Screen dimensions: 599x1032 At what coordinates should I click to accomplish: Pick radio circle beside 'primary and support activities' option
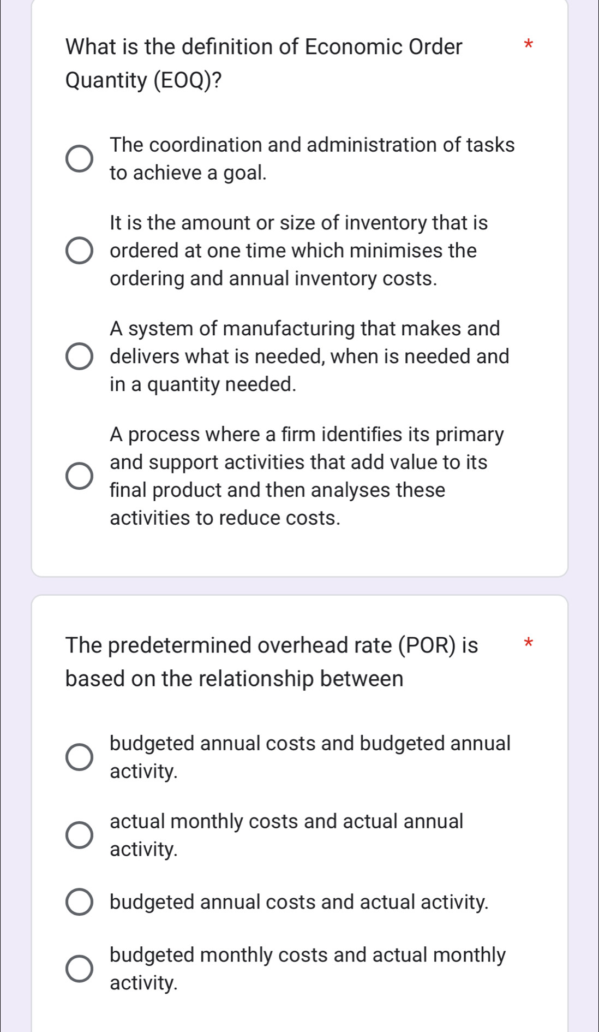80,476
